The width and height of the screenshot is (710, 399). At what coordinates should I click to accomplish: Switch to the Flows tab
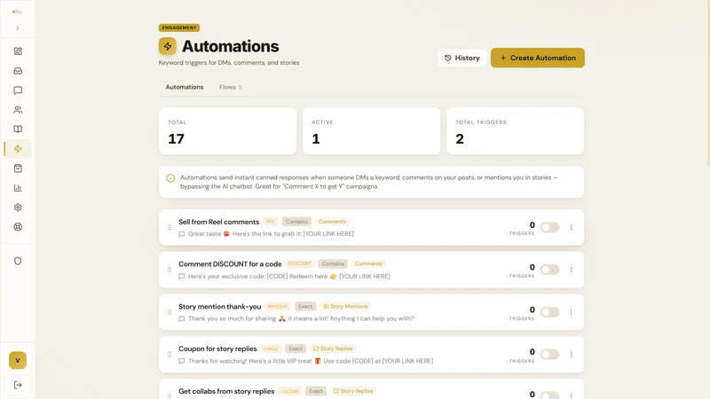click(230, 87)
